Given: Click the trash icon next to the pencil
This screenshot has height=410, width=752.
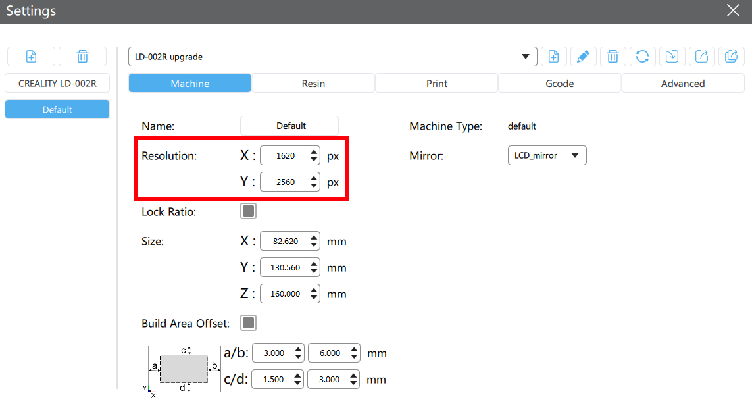Looking at the screenshot, I should [613, 57].
